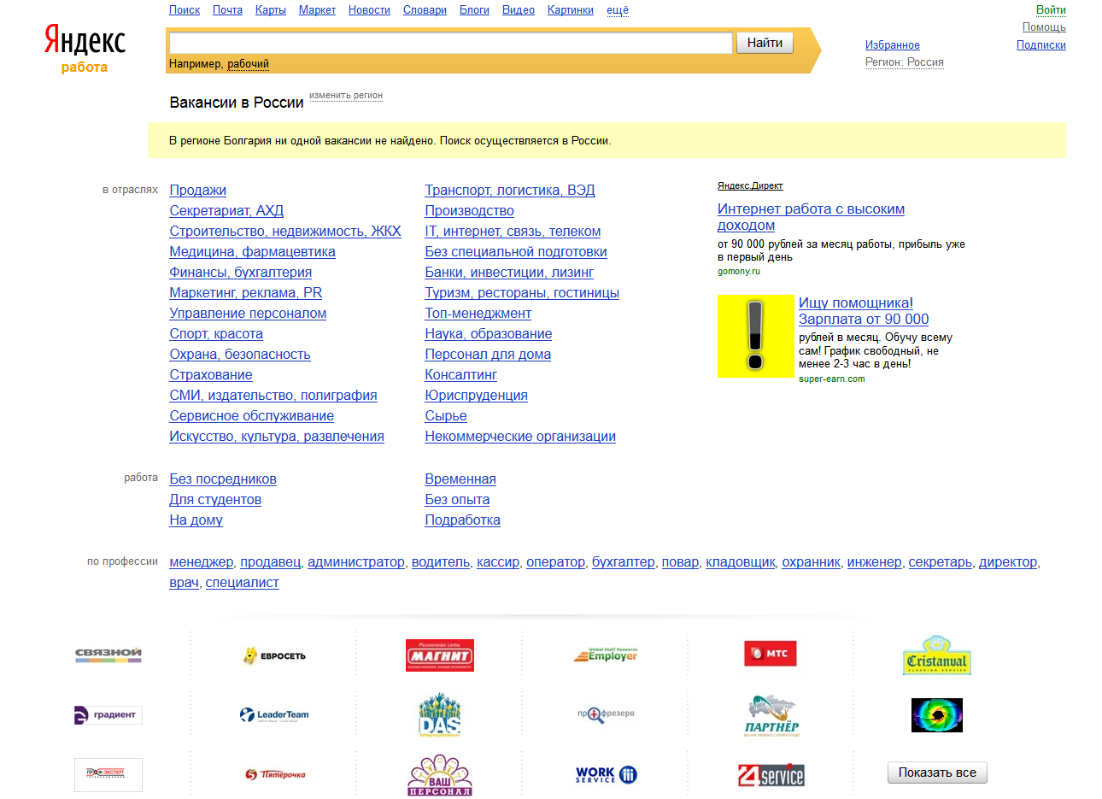The image size is (1102, 799).
Task: Select Временная work type
Action: click(x=460, y=479)
